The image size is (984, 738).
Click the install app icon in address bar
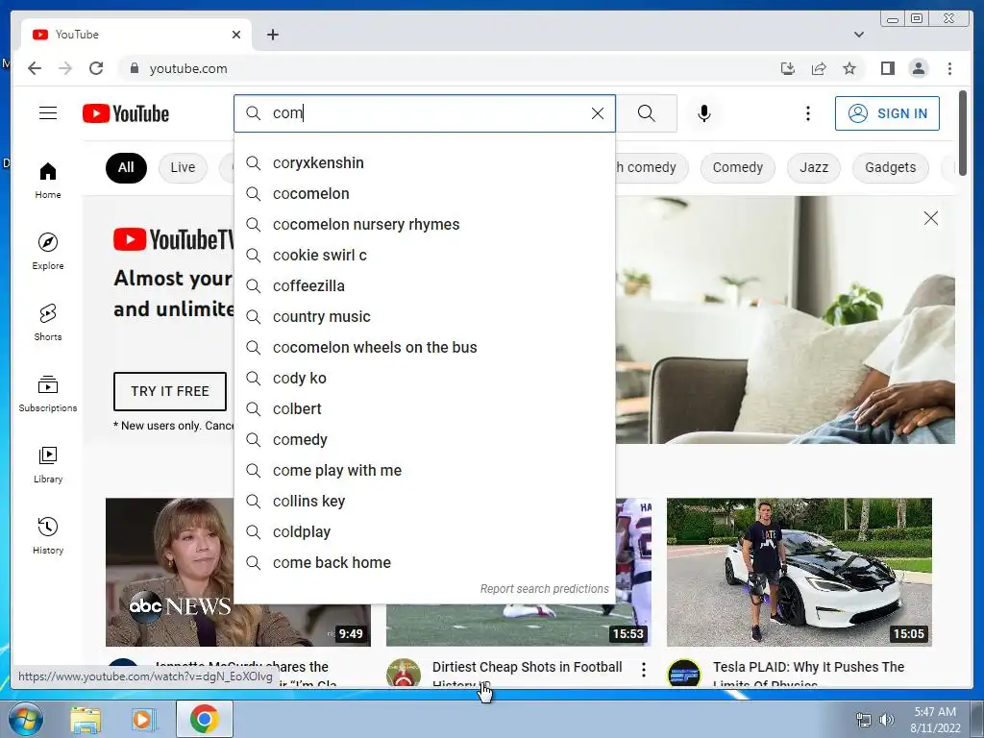(x=788, y=68)
